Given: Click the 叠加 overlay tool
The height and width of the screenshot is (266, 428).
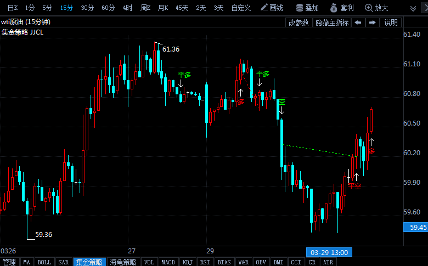Looking at the screenshot, I should pyautogui.click(x=308, y=8).
